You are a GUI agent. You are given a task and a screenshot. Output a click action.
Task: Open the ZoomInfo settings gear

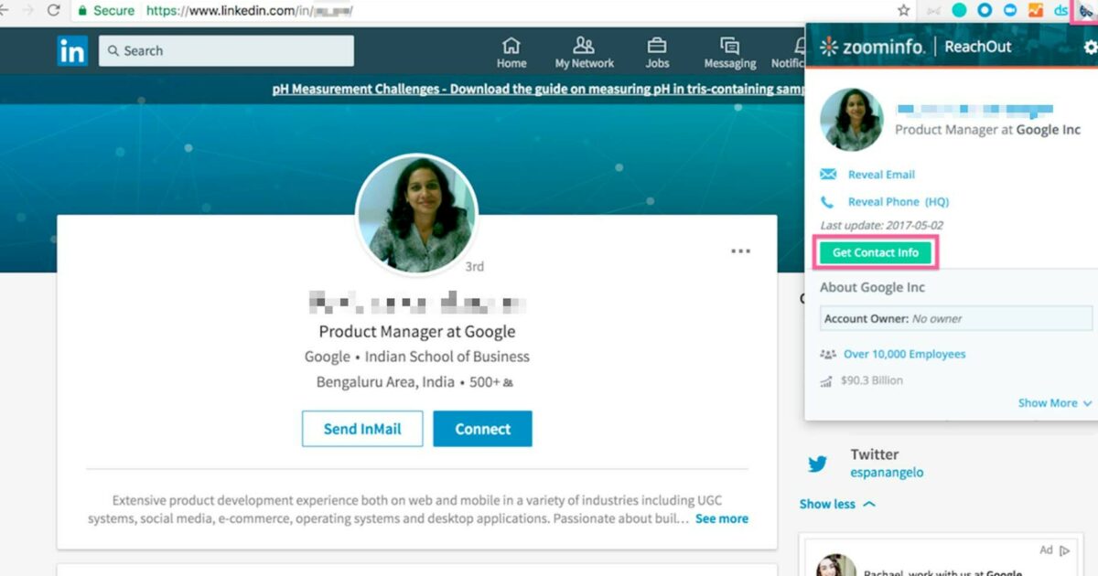click(x=1089, y=47)
